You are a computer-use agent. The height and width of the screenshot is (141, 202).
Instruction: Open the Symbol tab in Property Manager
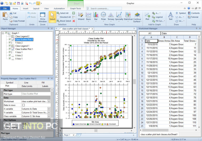tap(9, 83)
